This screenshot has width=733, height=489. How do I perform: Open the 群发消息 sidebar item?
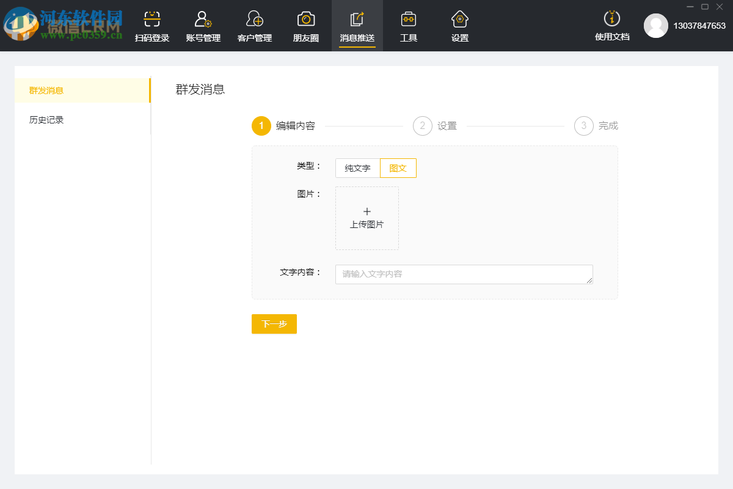(x=46, y=90)
